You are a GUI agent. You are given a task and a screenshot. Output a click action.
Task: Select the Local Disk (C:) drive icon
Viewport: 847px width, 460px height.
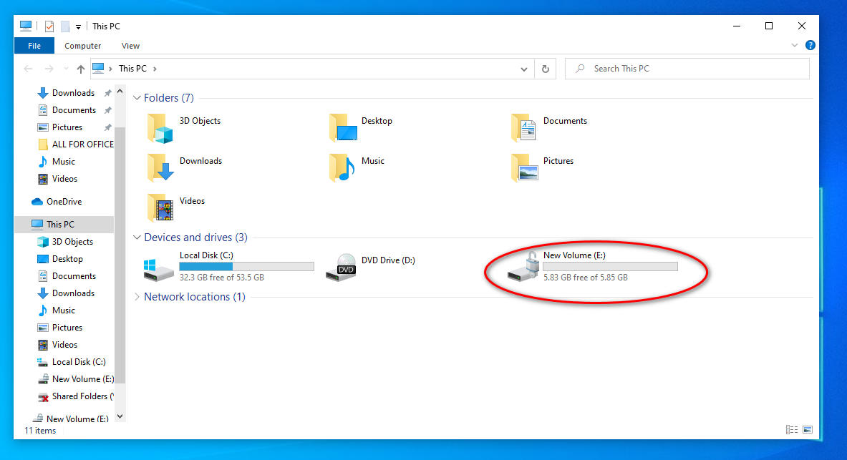pos(158,269)
